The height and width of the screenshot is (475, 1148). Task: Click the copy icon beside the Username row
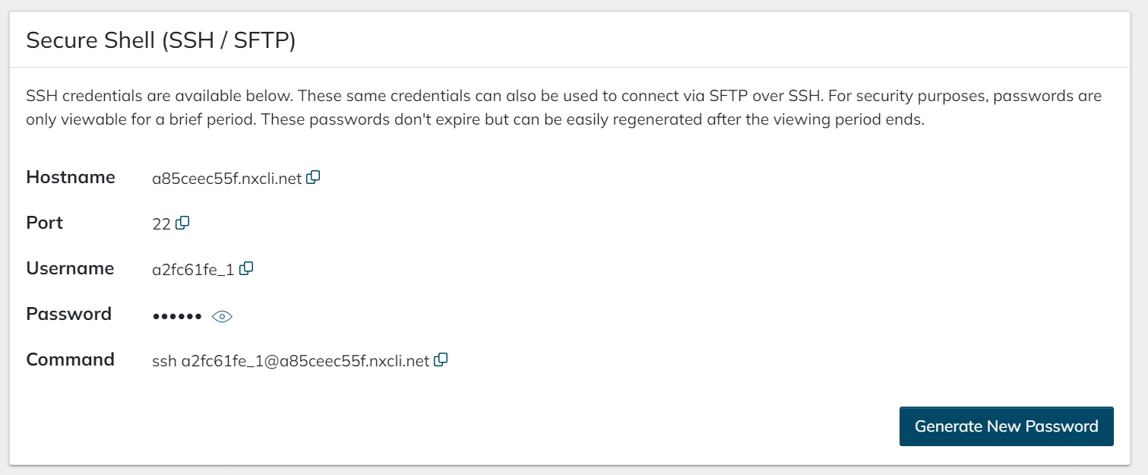[246, 268]
